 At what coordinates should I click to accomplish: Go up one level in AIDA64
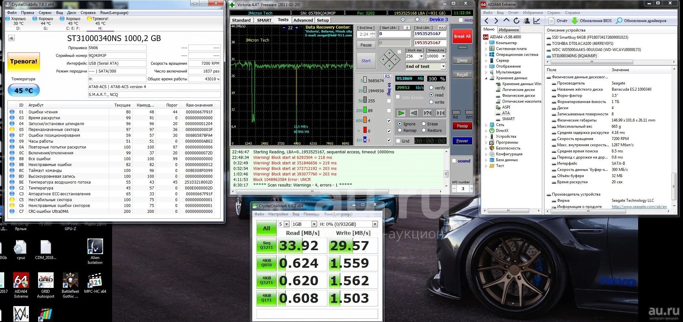coord(506,20)
